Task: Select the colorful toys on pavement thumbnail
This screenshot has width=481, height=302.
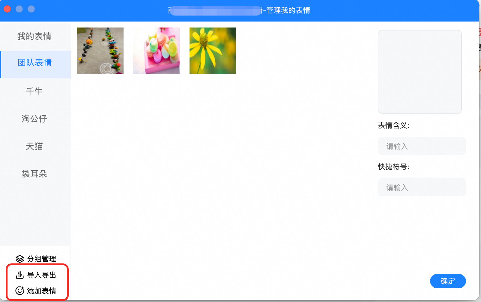Action: point(100,51)
